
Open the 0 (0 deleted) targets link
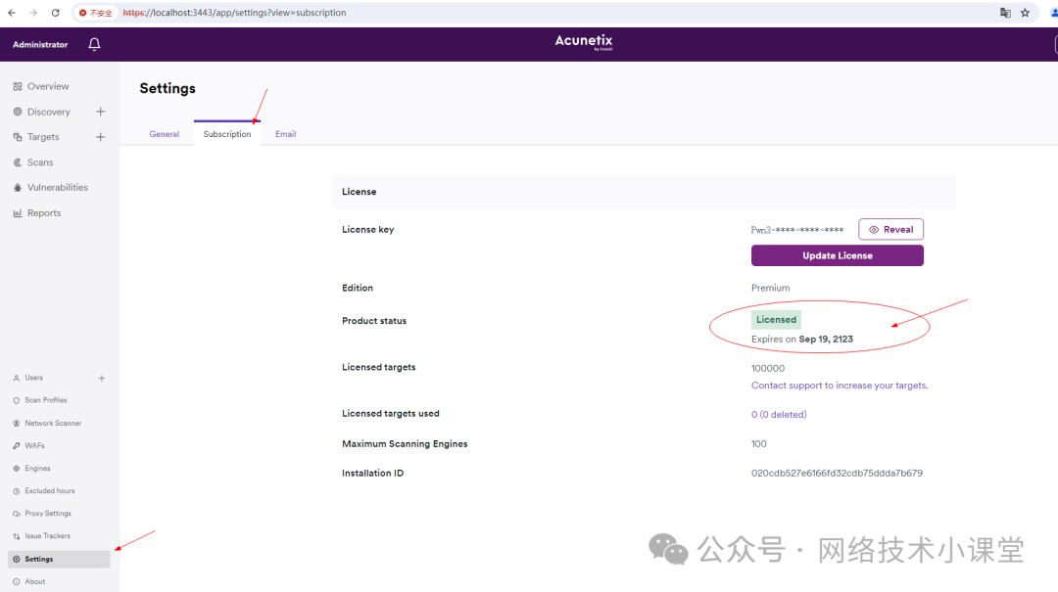779,415
